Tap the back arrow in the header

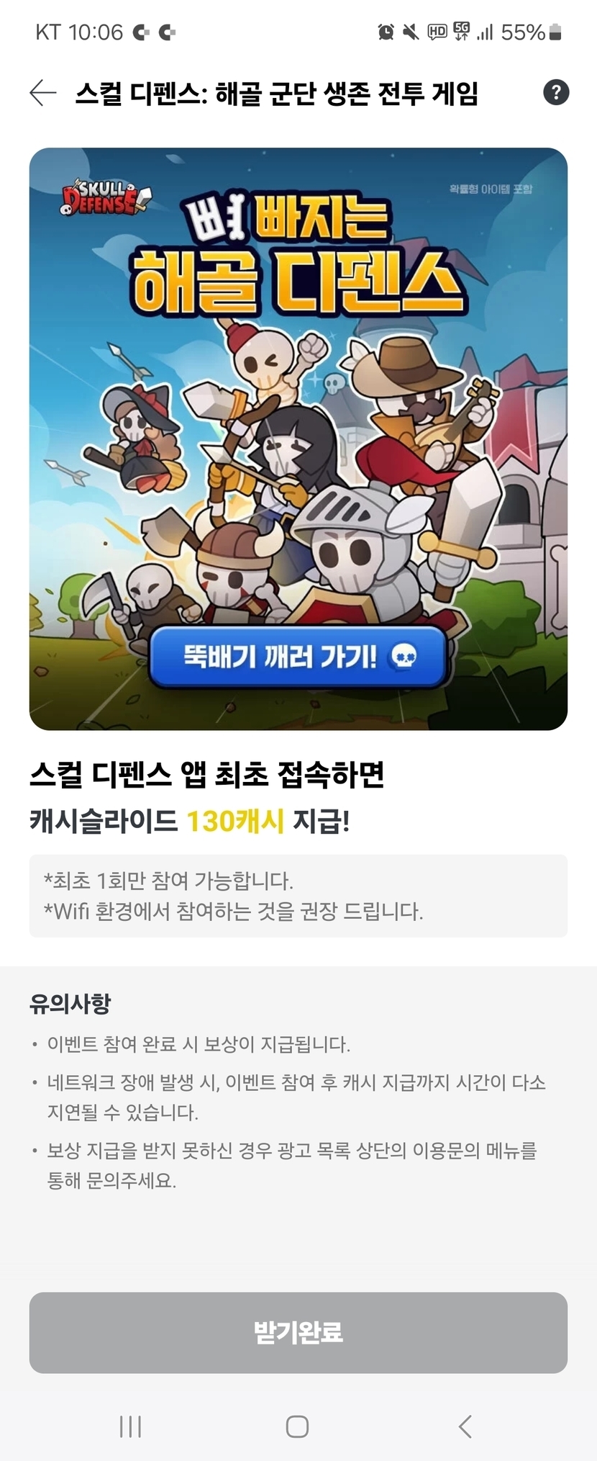(x=43, y=93)
